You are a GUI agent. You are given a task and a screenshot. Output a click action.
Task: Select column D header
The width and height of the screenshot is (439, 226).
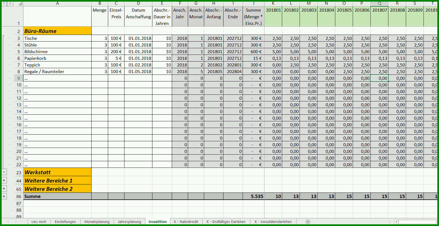point(138,4)
